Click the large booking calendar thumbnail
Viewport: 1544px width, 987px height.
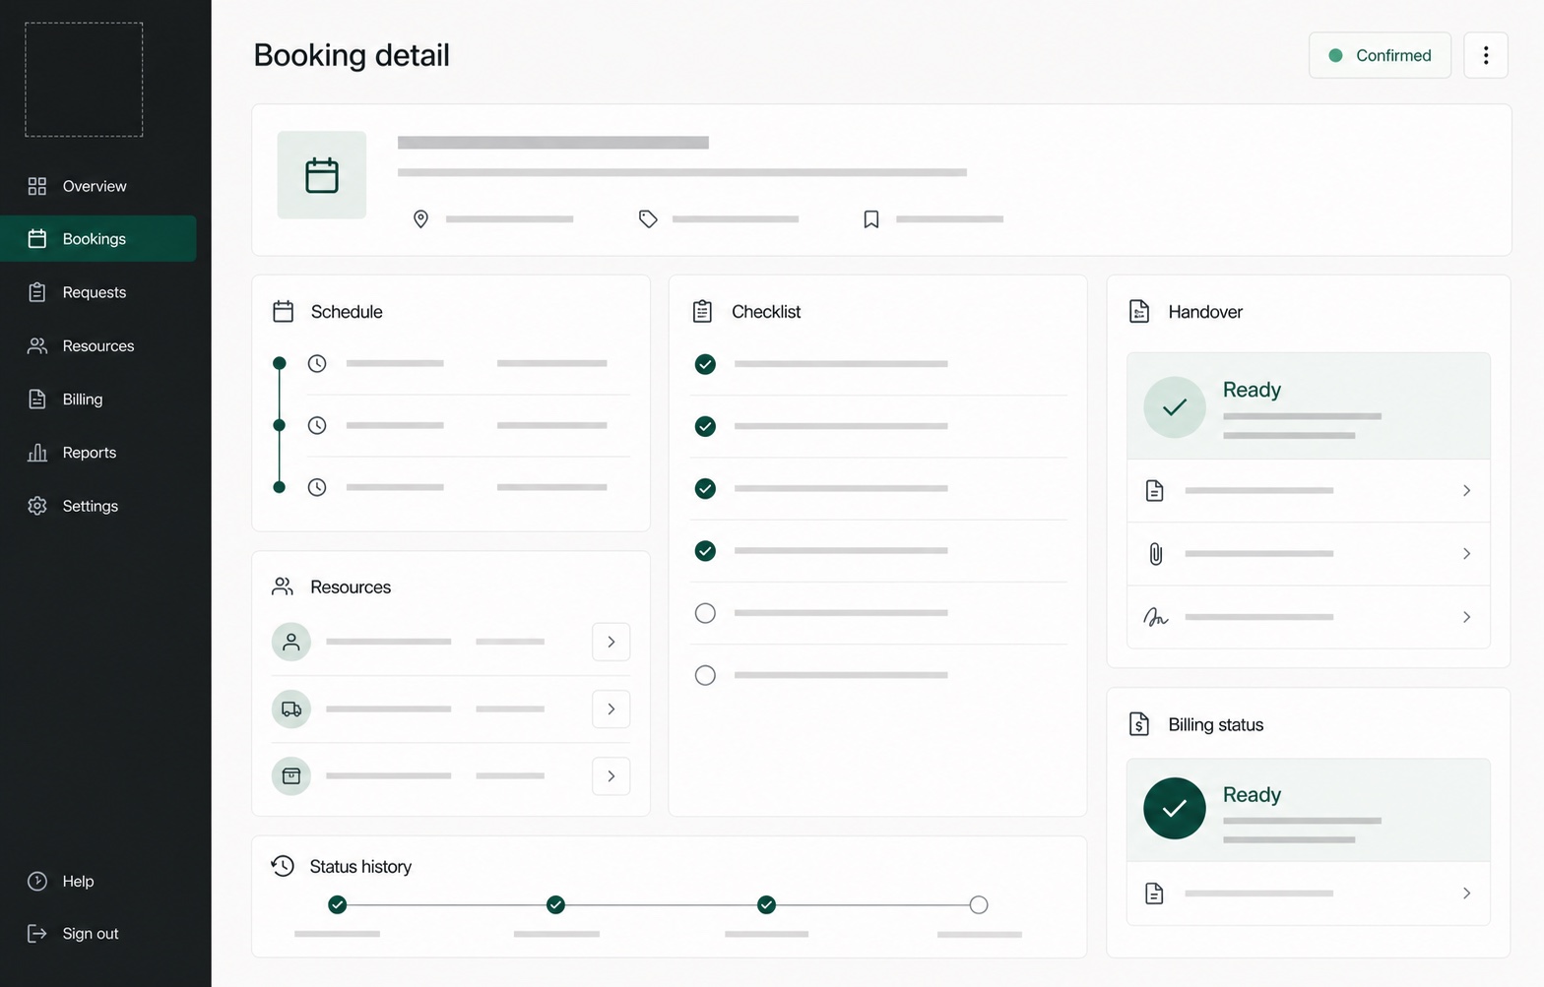point(322,175)
